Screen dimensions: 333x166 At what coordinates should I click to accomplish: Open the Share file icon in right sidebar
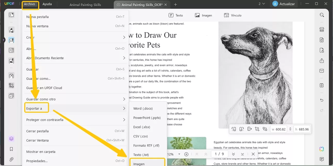[322, 61]
